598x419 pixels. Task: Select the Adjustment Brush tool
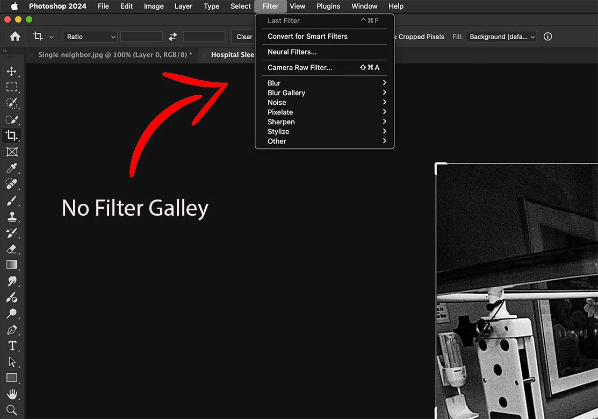click(x=11, y=297)
